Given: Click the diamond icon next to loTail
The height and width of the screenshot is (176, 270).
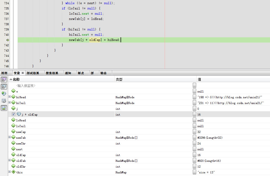Looking at the screenshot, I should coord(13,126).
